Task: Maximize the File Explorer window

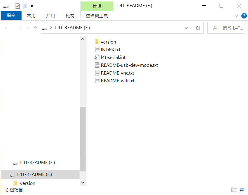Action: pyautogui.click(x=221, y=6)
